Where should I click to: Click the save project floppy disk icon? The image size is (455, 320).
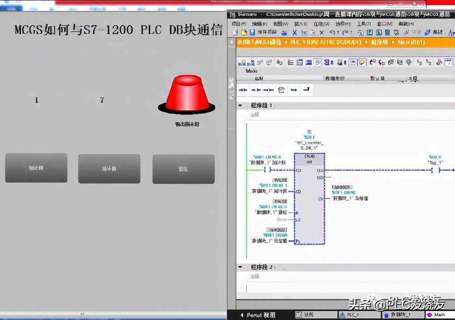click(x=252, y=33)
